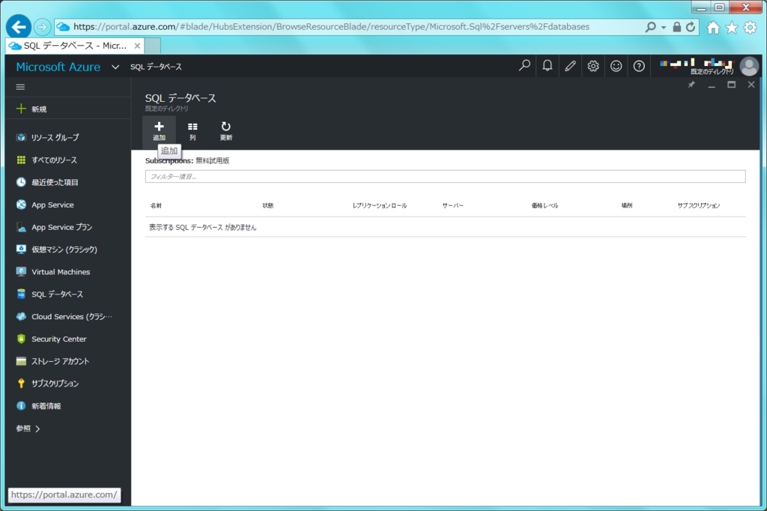Click the address bar refresh icon
The image size is (767, 511).
(690, 27)
